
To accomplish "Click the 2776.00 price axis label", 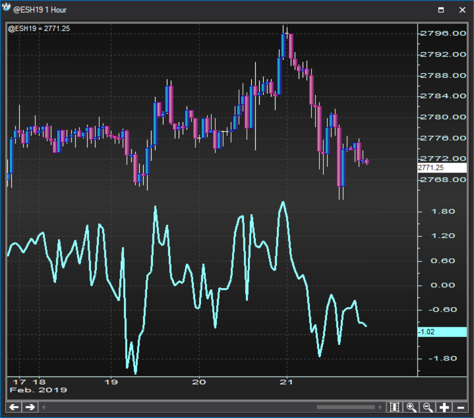I will 443,138.
